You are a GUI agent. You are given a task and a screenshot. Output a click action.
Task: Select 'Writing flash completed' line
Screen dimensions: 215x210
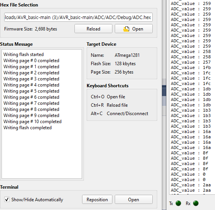pyautogui.click(x=27, y=128)
